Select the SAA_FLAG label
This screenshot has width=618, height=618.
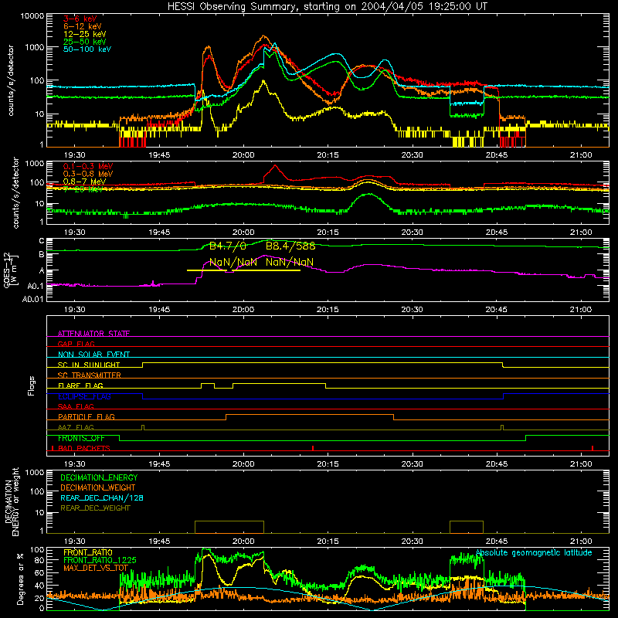point(76,406)
